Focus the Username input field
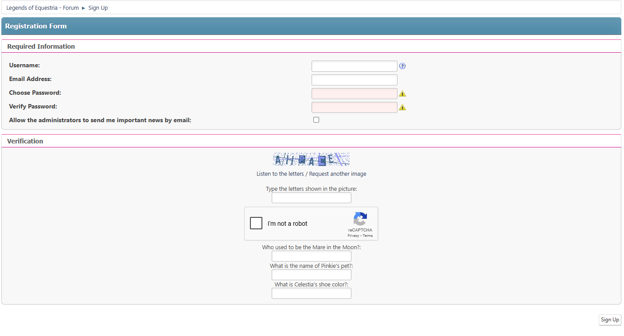The height and width of the screenshot is (336, 624). 355,66
